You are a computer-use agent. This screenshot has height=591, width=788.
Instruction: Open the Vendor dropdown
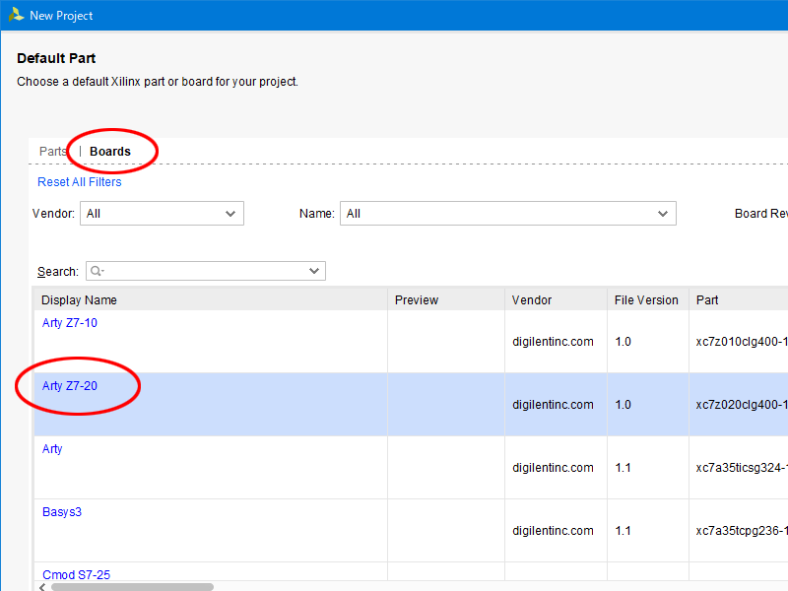click(163, 214)
